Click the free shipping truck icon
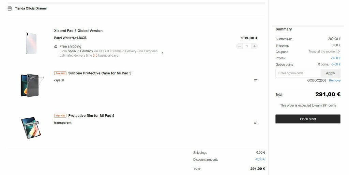This screenshot has width=349, height=175. click(56, 46)
